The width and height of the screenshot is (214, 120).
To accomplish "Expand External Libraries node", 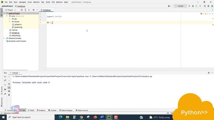I will tap(4, 38).
